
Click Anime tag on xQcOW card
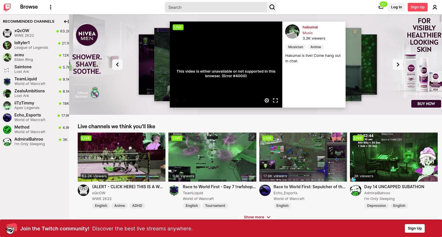[x=120, y=206]
